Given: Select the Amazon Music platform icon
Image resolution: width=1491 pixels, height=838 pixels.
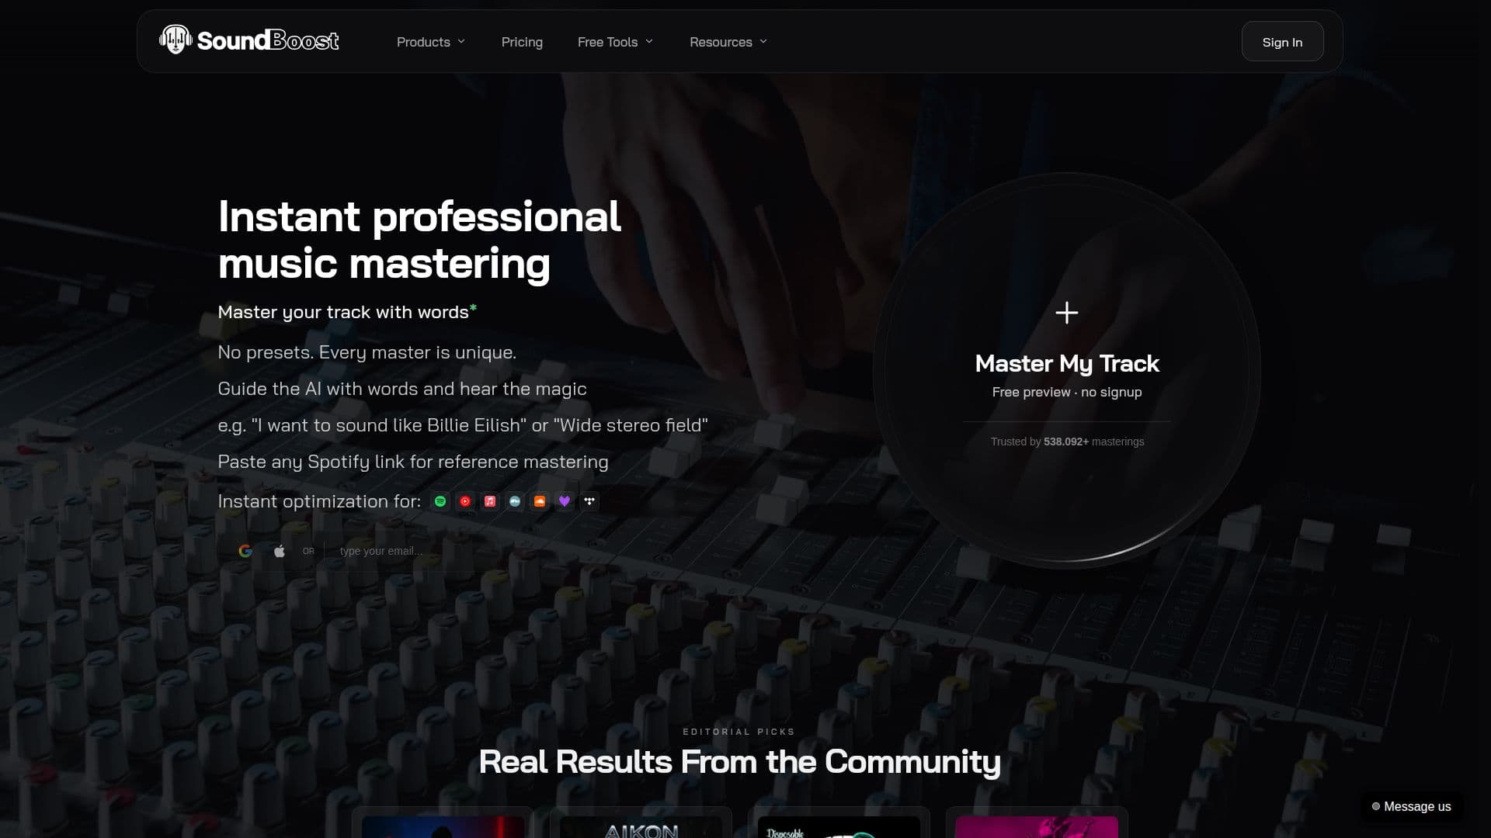Looking at the screenshot, I should (515, 501).
